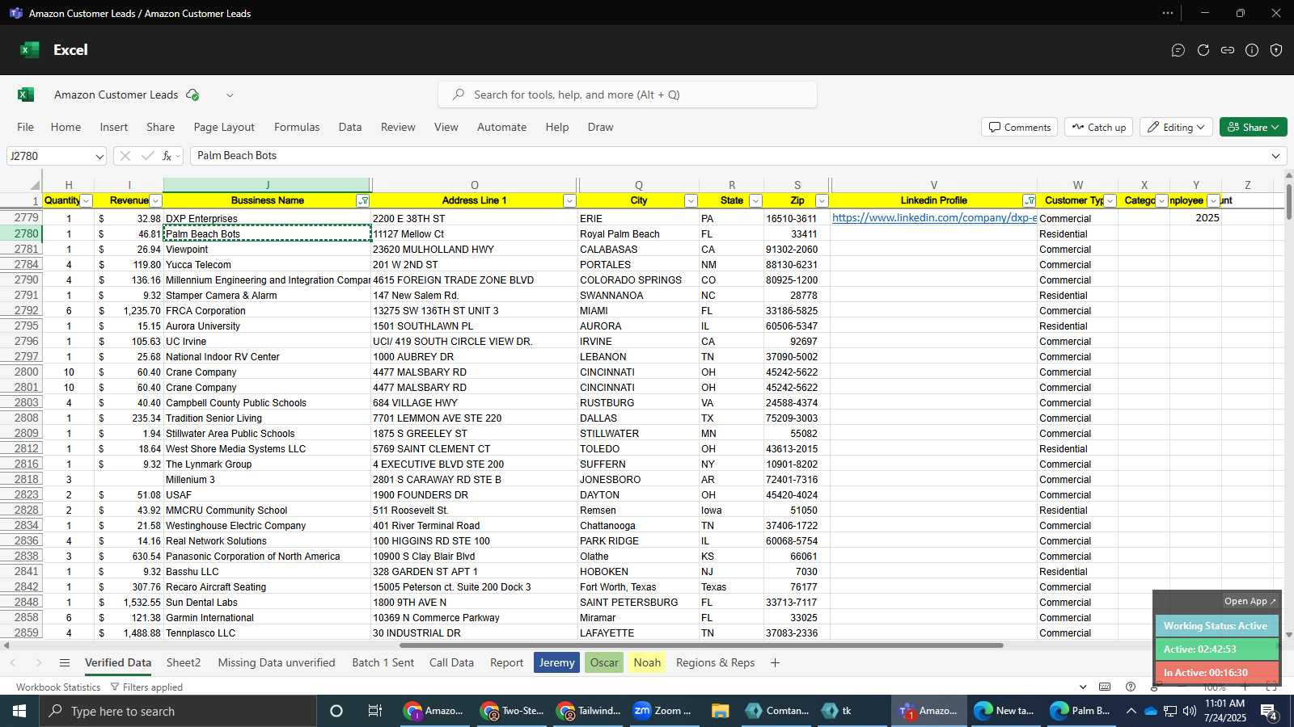Open the DXP linkedin.com company link

[x=934, y=218]
